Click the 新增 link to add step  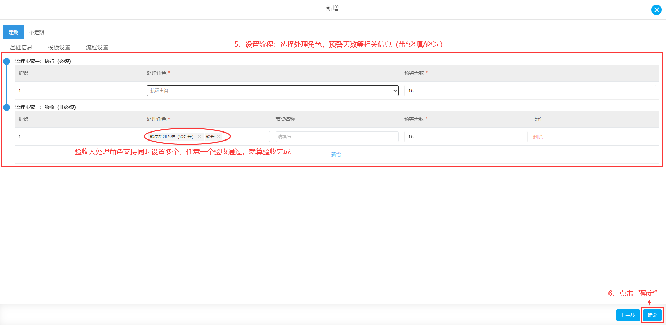click(x=336, y=154)
